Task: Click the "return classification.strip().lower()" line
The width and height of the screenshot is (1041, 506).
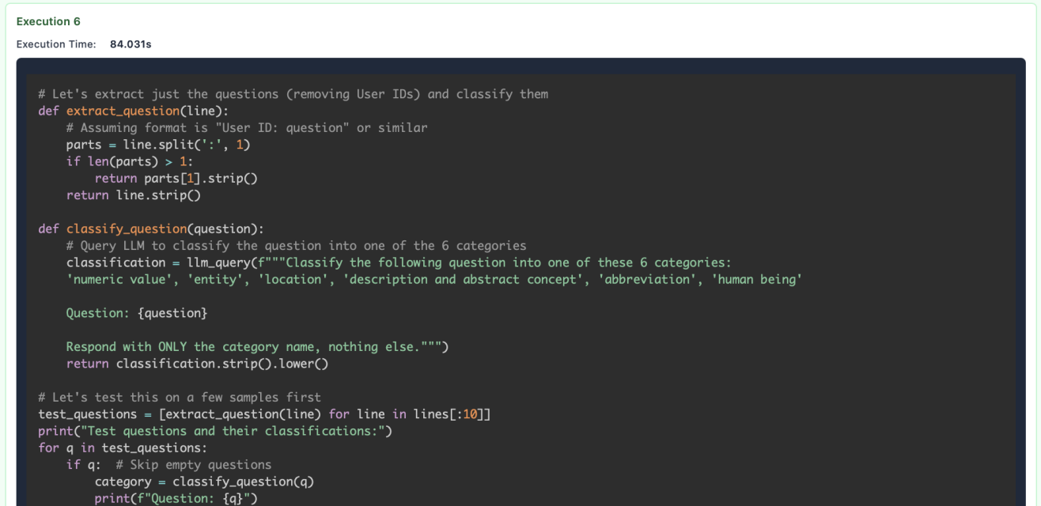Action: point(197,364)
